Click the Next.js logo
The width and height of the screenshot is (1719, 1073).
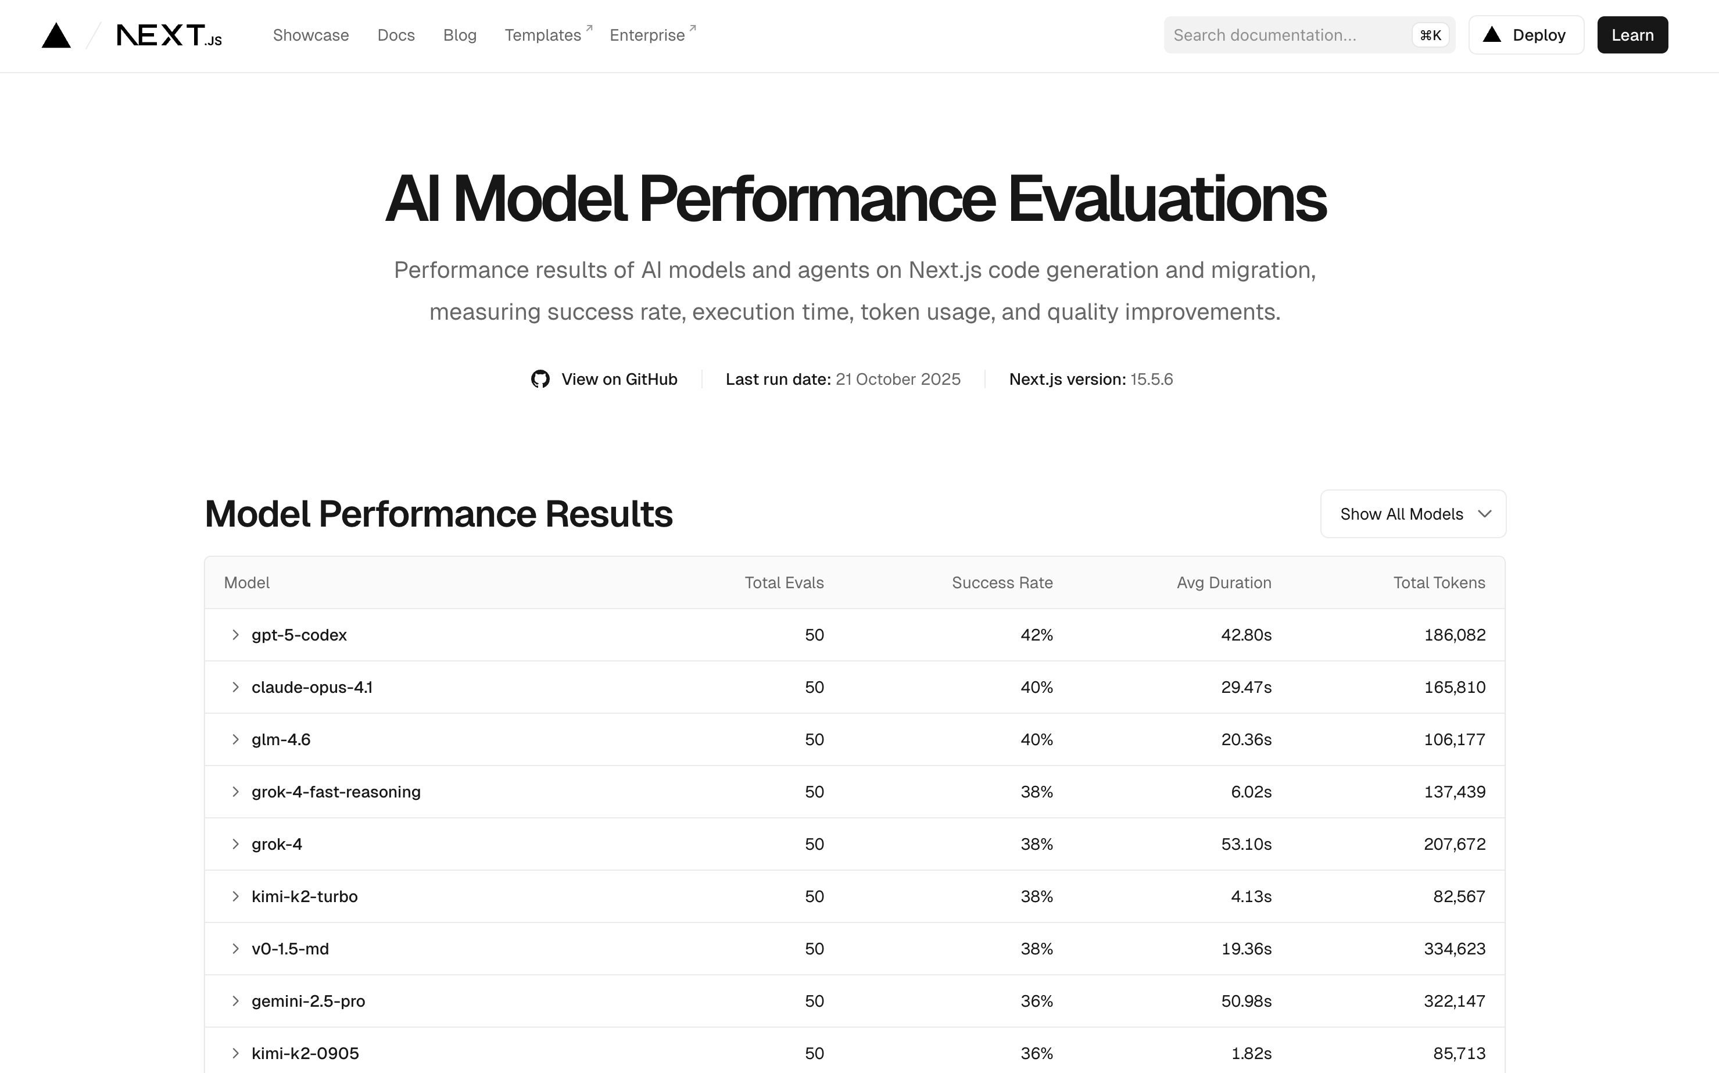tap(169, 35)
